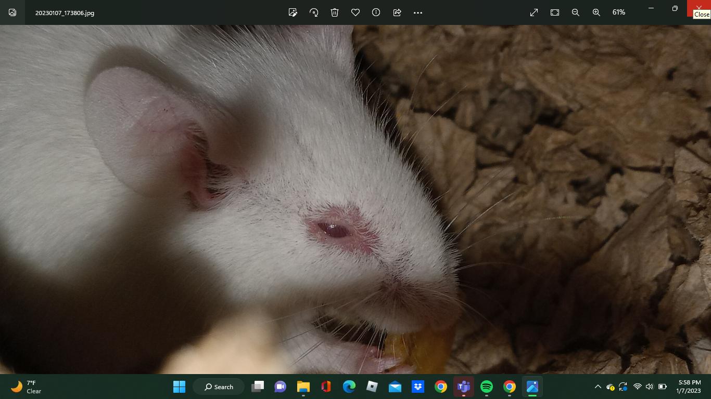The height and width of the screenshot is (399, 711).
Task: Click the rat photo in the viewer
Action: pos(355,199)
